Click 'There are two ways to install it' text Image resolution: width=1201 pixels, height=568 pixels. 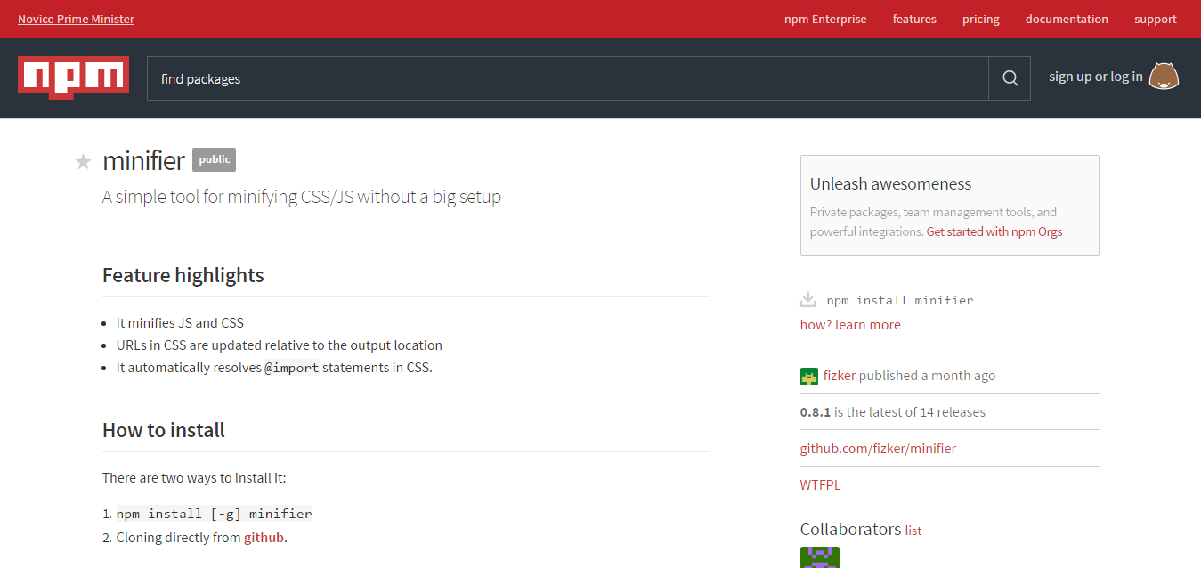(194, 478)
